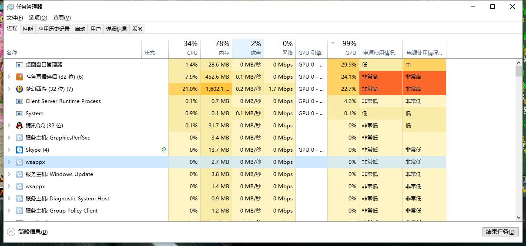Switch to the 详细信息 tab
This screenshot has width=526, height=246.
click(x=117, y=29)
